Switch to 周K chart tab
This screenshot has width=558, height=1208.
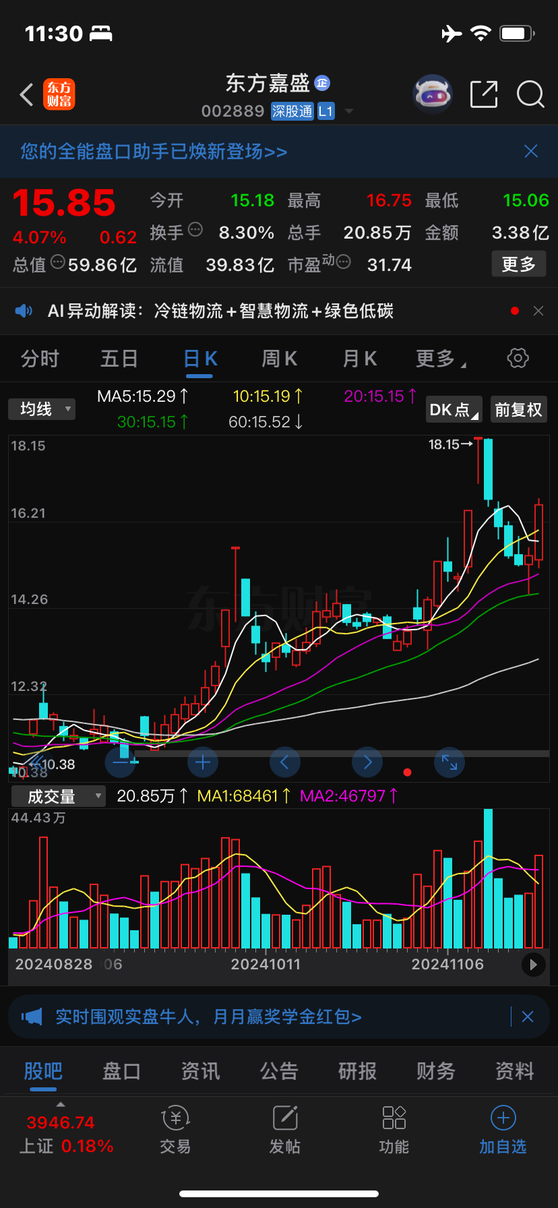click(280, 359)
